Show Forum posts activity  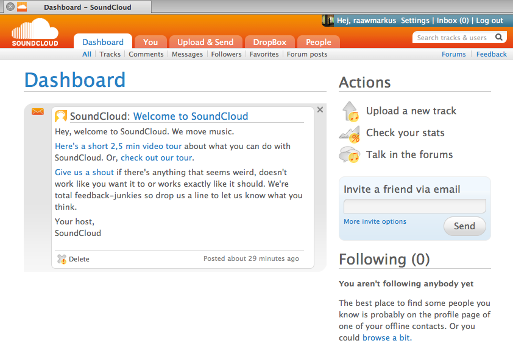click(x=307, y=54)
